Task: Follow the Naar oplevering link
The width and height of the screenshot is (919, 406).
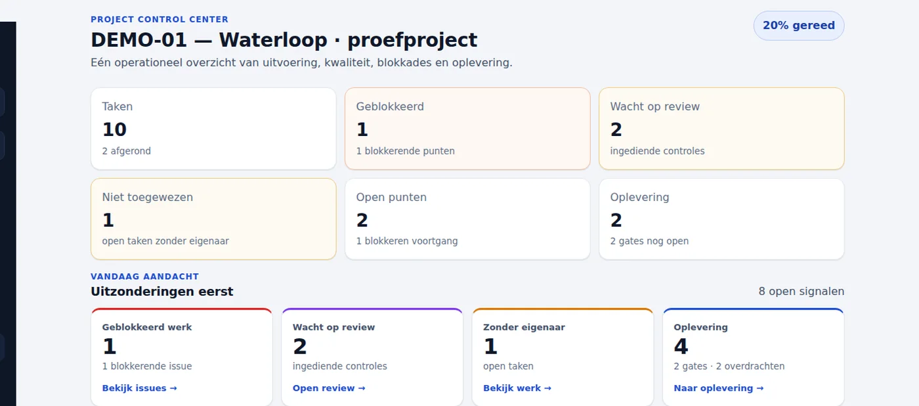Action: click(x=718, y=388)
